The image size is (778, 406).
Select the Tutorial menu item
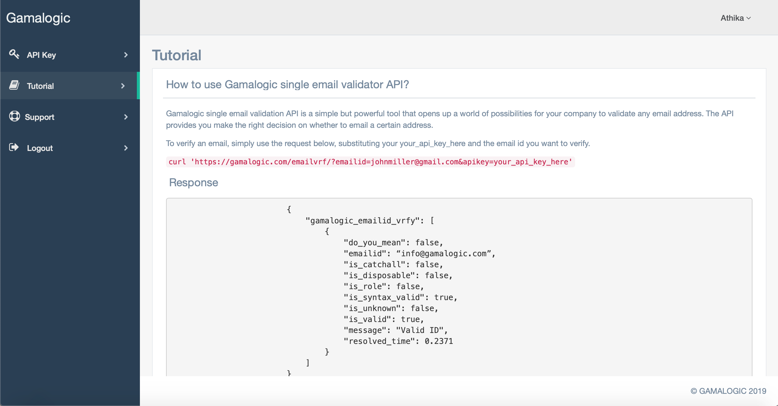pos(40,86)
